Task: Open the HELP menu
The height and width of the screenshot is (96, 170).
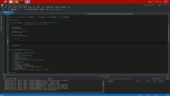Action: tap(69, 7)
